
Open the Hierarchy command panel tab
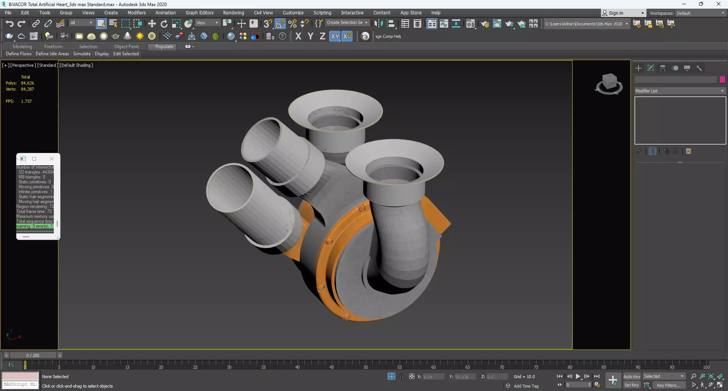pos(663,68)
